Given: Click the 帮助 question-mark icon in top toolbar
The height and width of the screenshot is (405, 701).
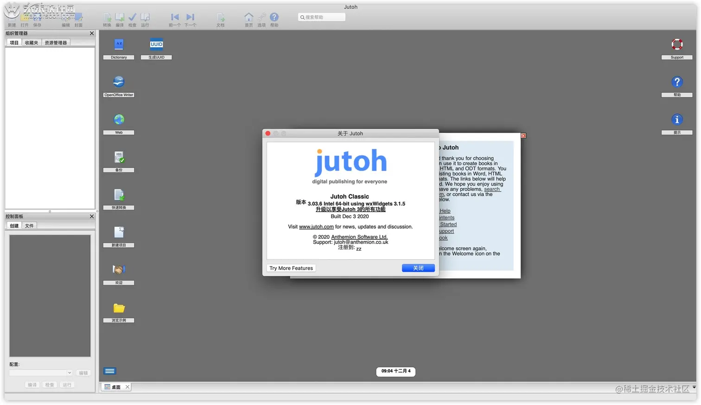Looking at the screenshot, I should click(x=274, y=19).
